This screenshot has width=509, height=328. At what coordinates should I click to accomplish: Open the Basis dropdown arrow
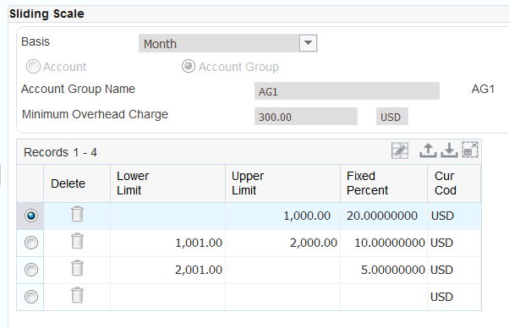point(308,43)
